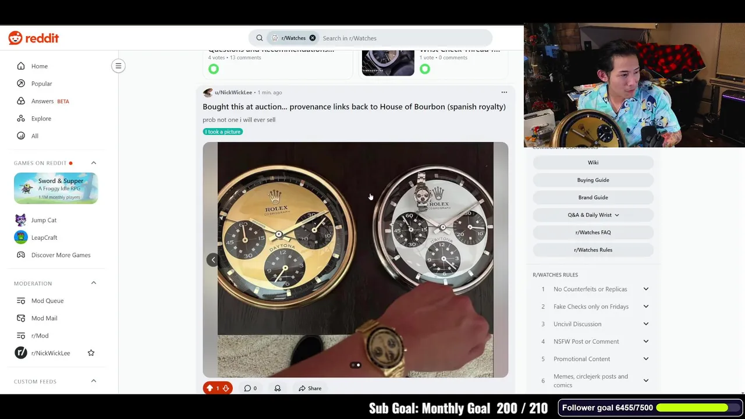The image size is (745, 419).
Task: Give an award to the post
Action: click(278, 388)
